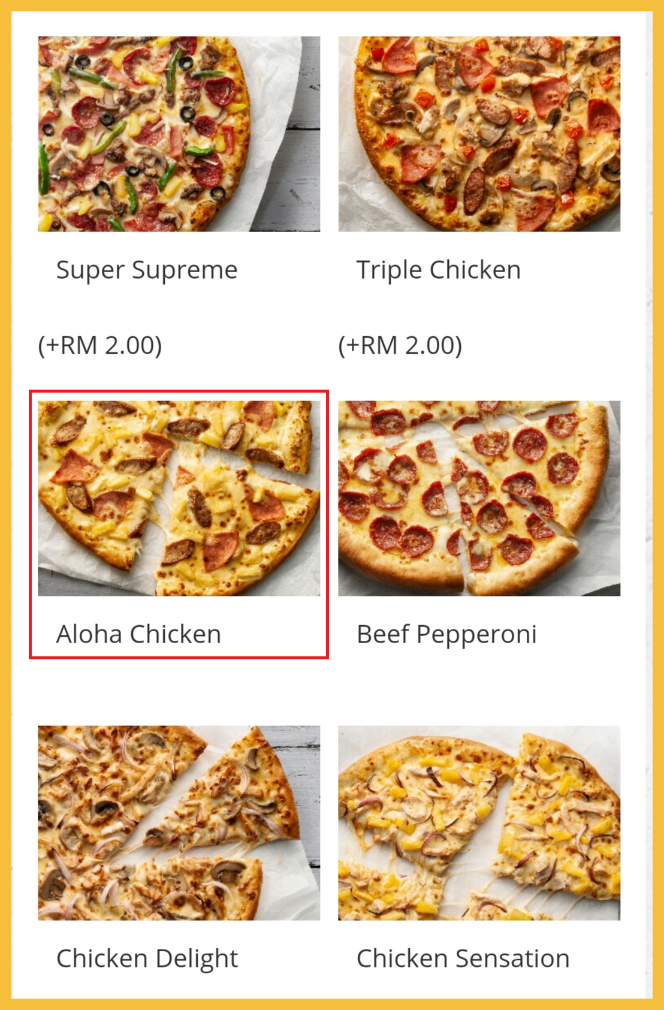
Task: Click the +RM 2.00 price under Super Supreme
Action: [x=100, y=345]
